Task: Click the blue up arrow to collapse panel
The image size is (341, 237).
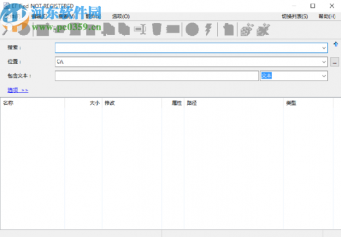Action: coord(335,44)
